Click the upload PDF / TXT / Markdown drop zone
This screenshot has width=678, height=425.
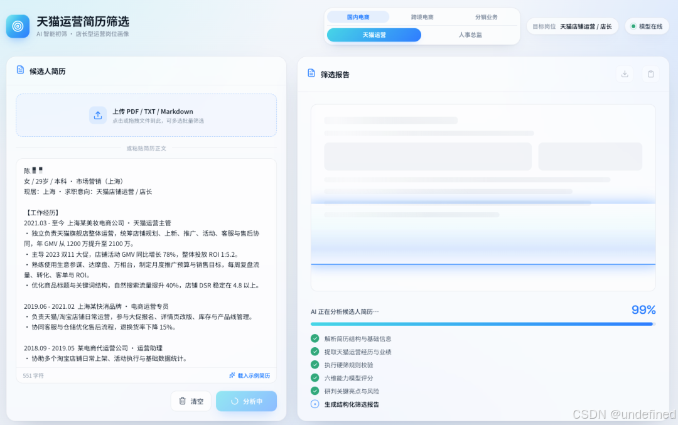tap(146, 116)
